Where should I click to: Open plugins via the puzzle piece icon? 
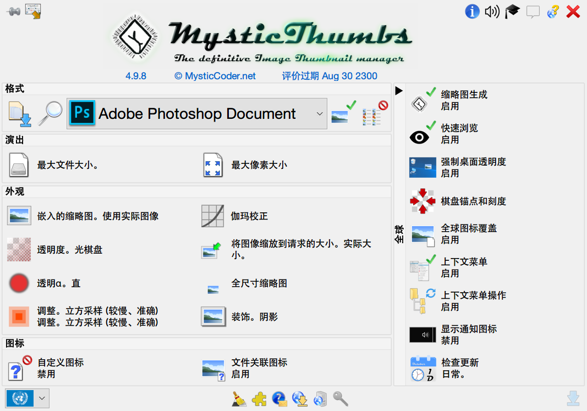(259, 399)
